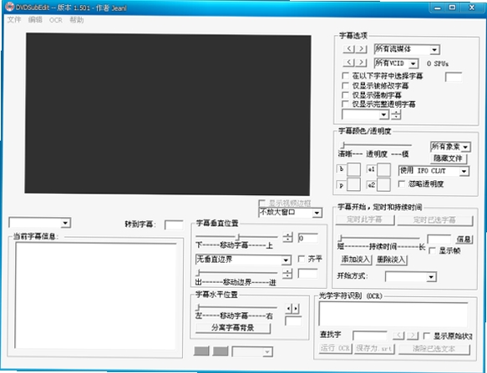Enable 仅显示强制字幕 checkbox
The image size is (487, 373).
coord(345,94)
